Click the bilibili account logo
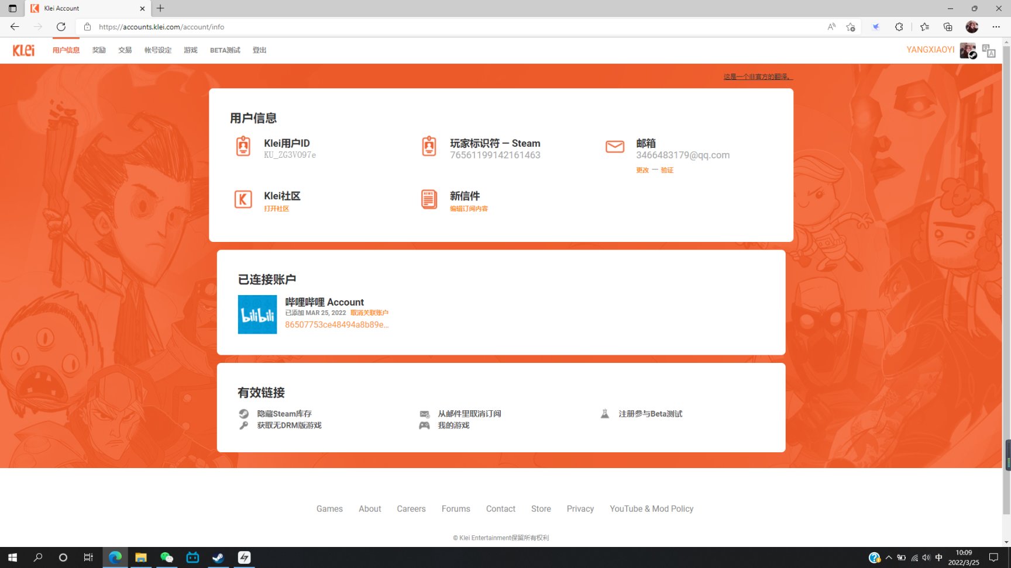The width and height of the screenshot is (1011, 568). (257, 314)
